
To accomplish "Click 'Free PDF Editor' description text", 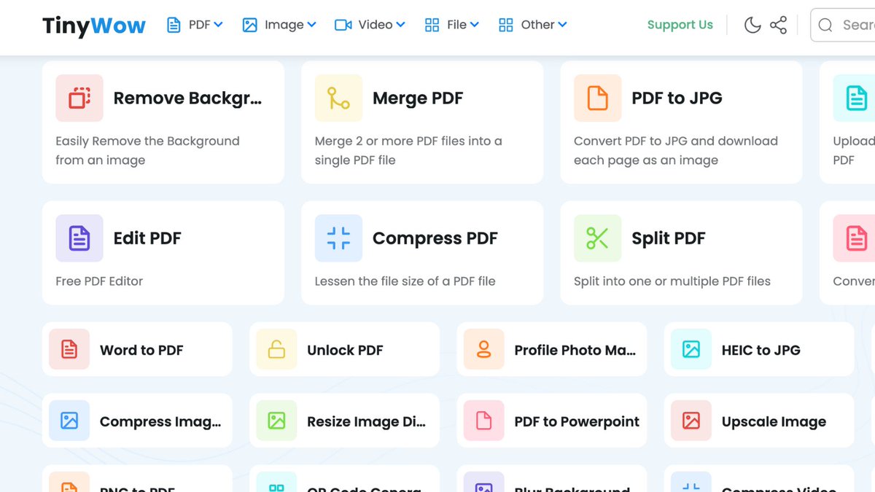I will pos(99,281).
